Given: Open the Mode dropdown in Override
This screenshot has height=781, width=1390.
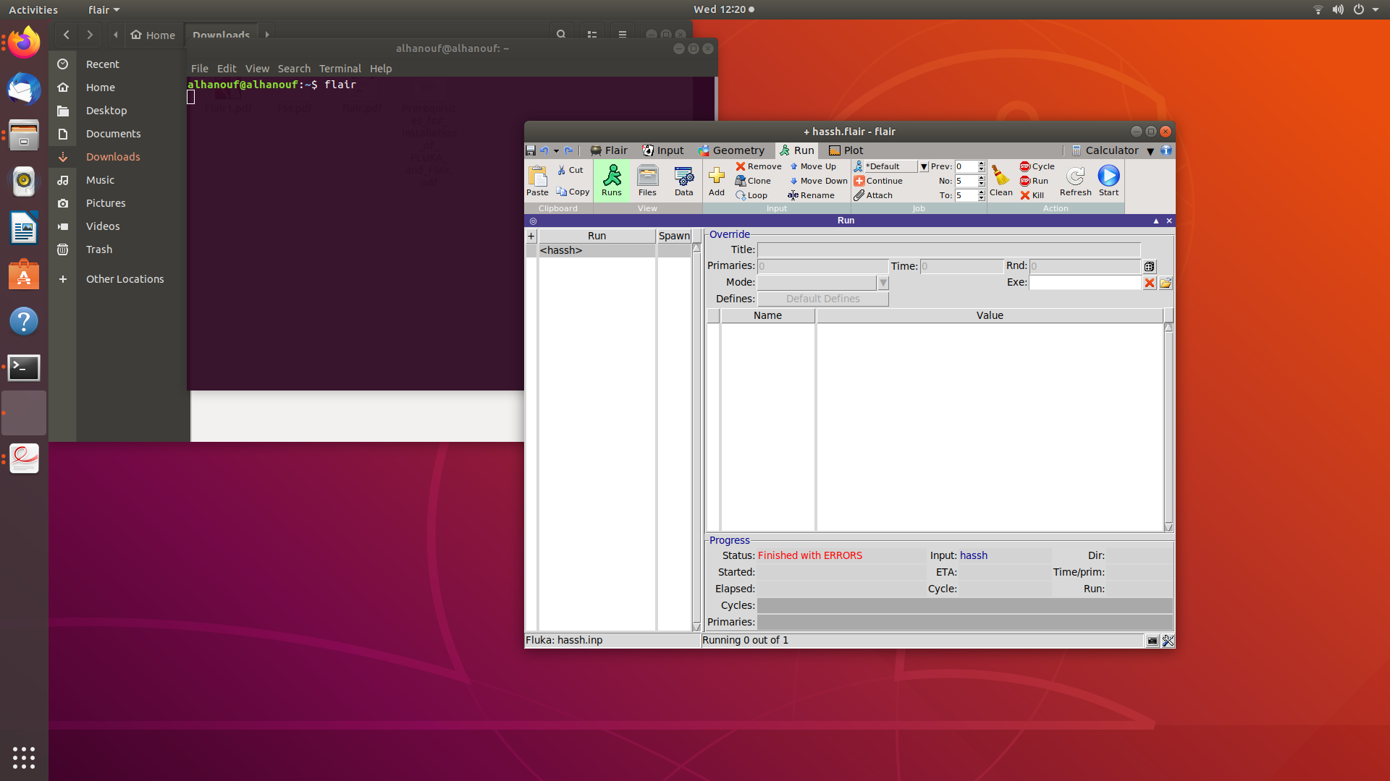Looking at the screenshot, I should click(x=883, y=283).
